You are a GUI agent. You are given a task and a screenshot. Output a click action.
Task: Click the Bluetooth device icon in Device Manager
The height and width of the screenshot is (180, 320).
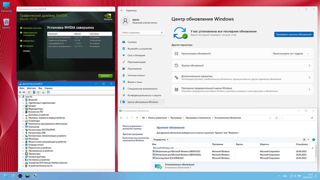pyautogui.click(x=26, y=100)
